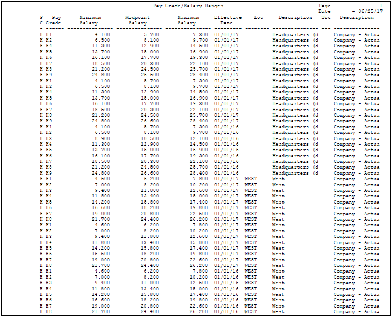Click the Effective Date column header
Image resolution: width=392 pixels, height=317 pixels.
coord(228,20)
